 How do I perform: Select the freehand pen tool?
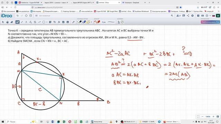[17, 22]
